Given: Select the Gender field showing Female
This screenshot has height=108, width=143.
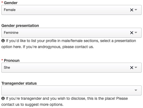Looking at the screenshot, I should pyautogui.click(x=71, y=10).
